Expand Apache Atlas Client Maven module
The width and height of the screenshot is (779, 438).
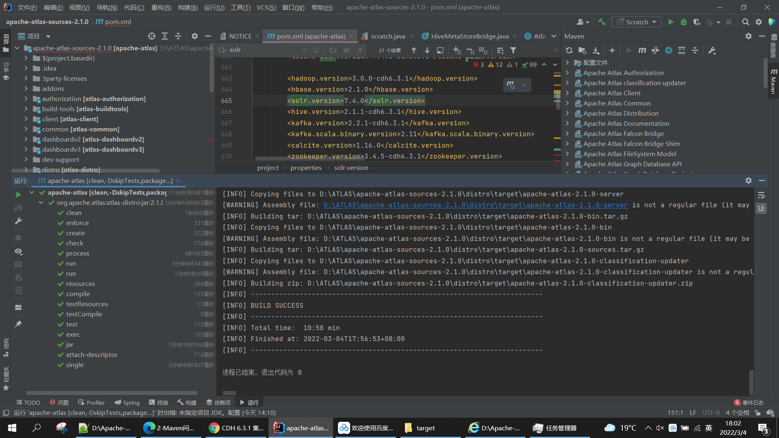pos(567,93)
